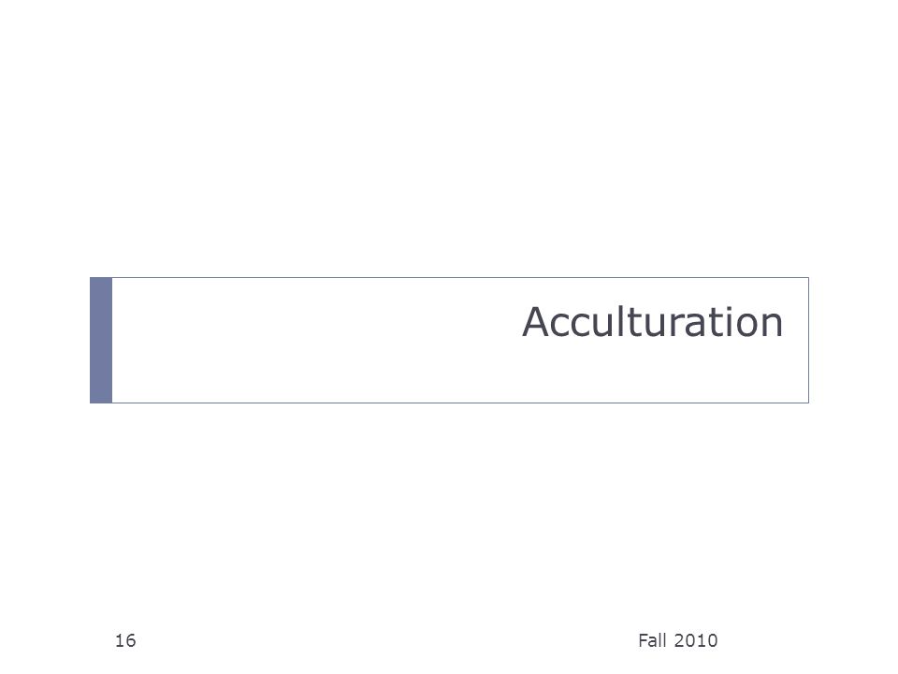Click the Acculturation title text
The height and width of the screenshot is (674, 898).
[x=652, y=322]
